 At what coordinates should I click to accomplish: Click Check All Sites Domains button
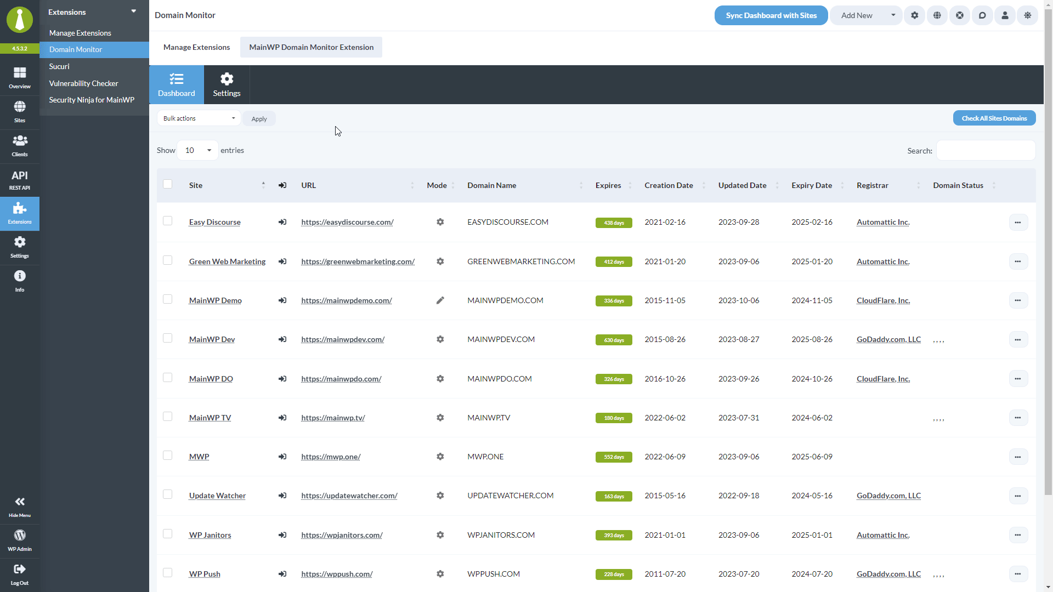(994, 118)
